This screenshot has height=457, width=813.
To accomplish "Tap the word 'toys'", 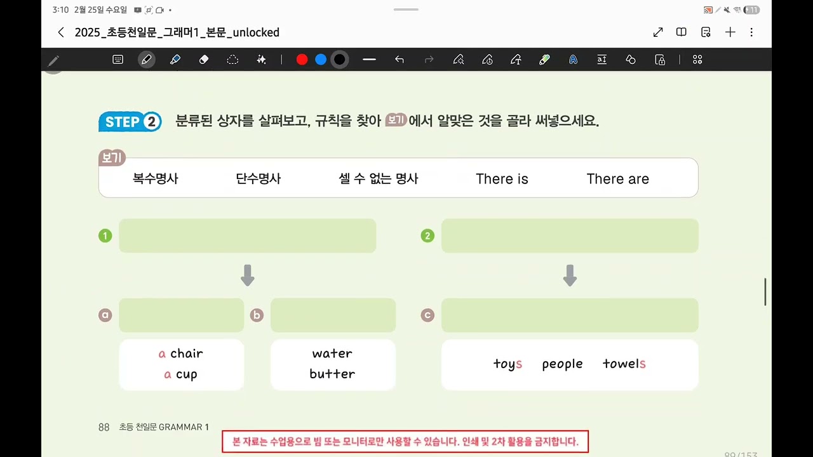I will point(507,364).
